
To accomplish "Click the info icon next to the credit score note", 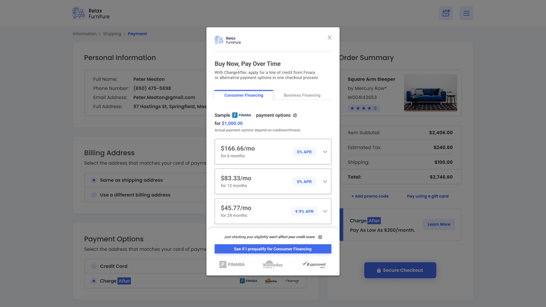I will pos(320,237).
